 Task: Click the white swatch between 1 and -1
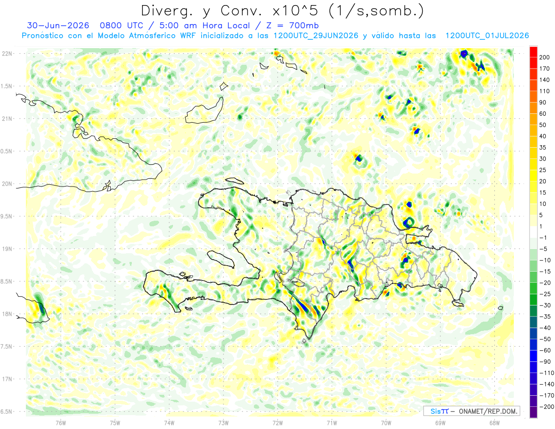pos(533,232)
